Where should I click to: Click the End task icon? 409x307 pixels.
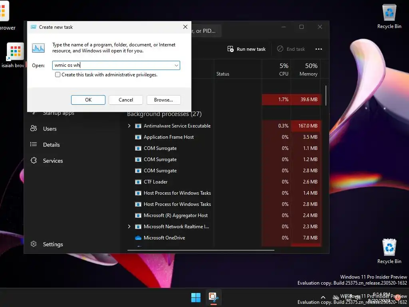280,49
